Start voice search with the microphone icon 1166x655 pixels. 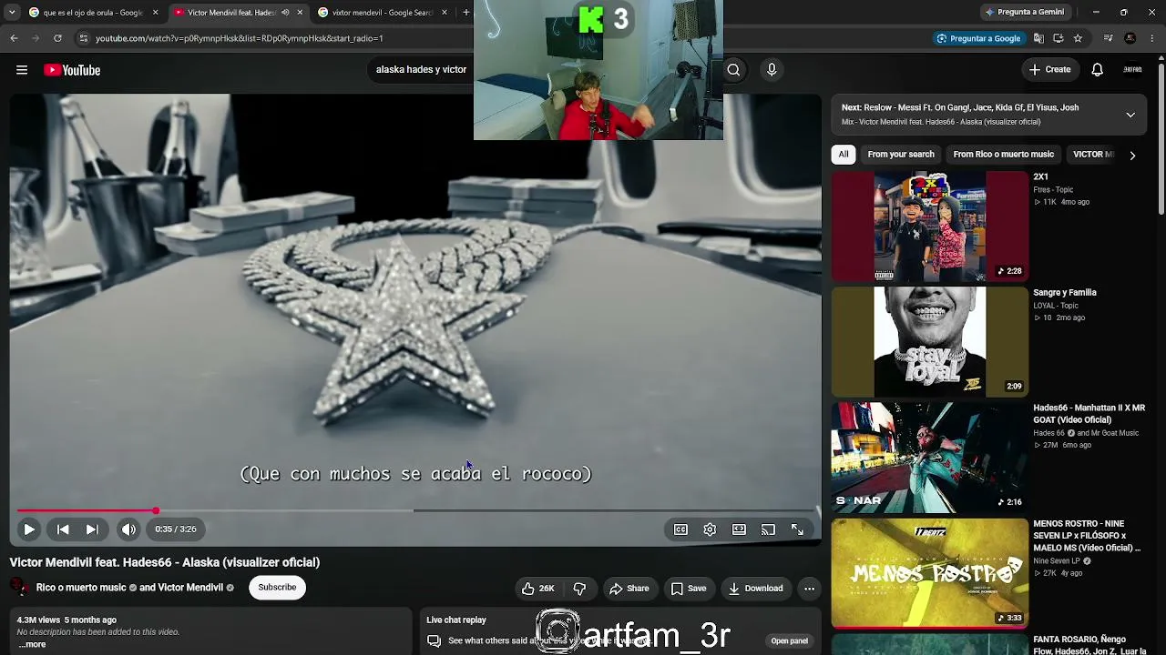tap(772, 69)
